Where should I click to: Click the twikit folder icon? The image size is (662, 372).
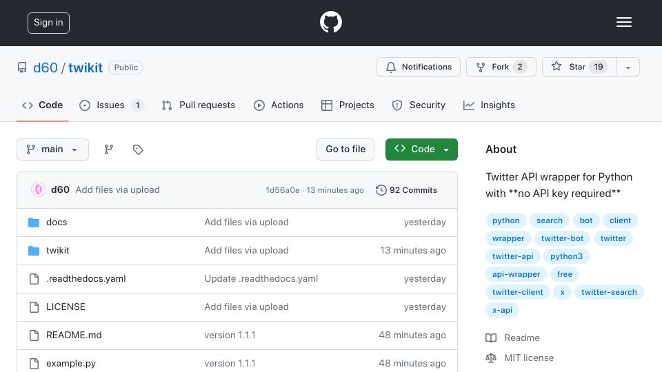[x=34, y=251]
